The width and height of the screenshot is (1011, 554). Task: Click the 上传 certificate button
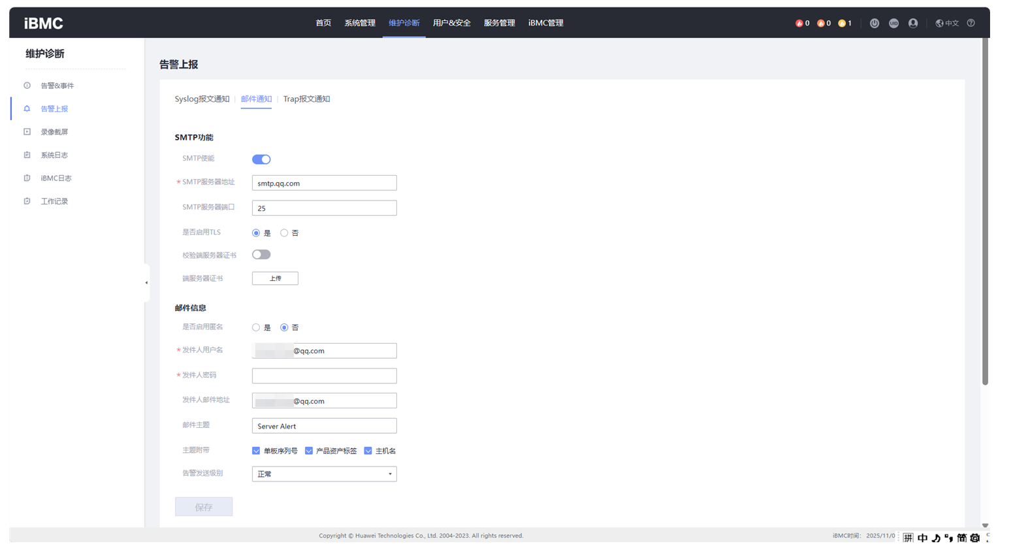(x=275, y=278)
